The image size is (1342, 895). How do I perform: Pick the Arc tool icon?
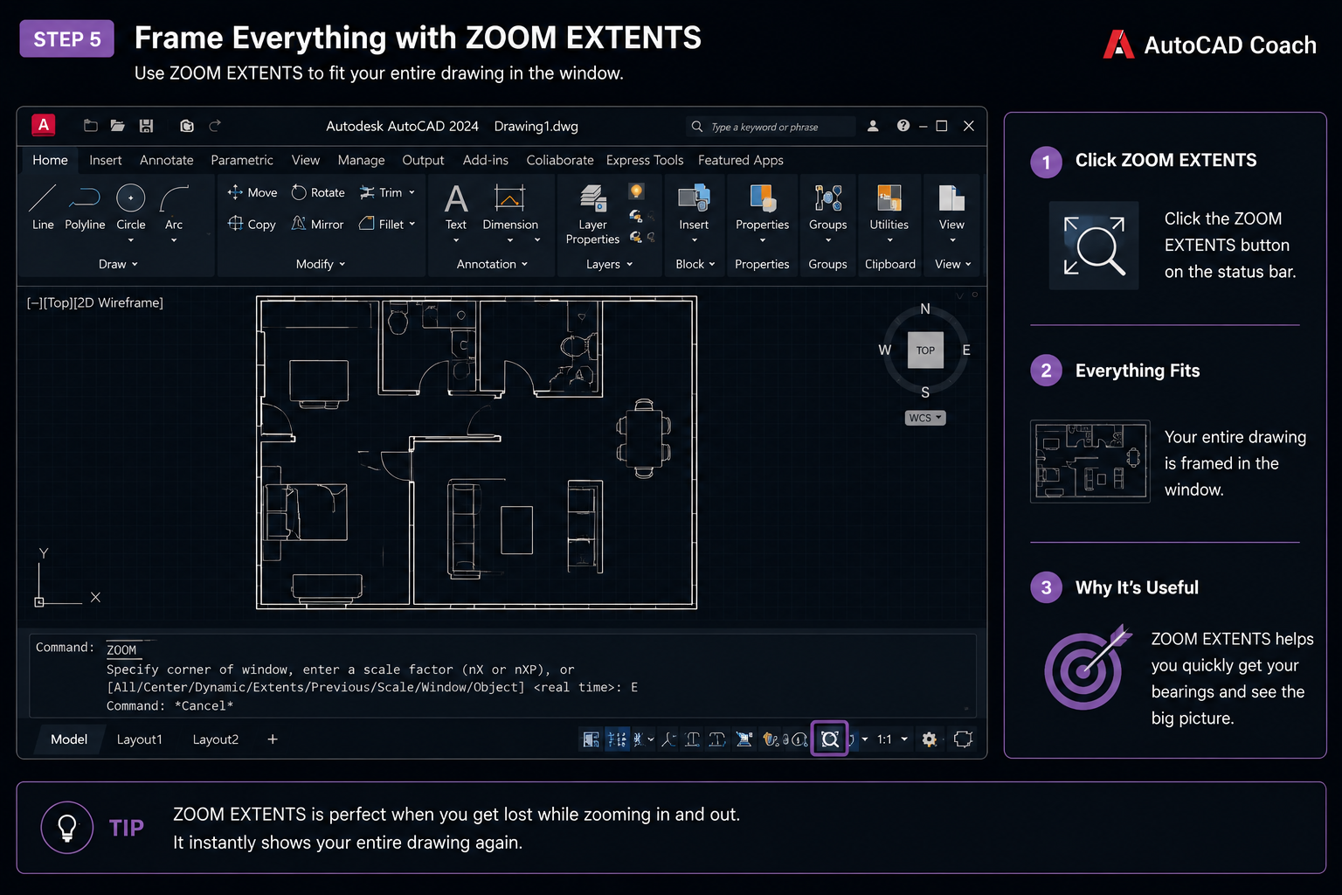[x=174, y=198]
